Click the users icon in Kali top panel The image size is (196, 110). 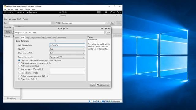point(106,12)
